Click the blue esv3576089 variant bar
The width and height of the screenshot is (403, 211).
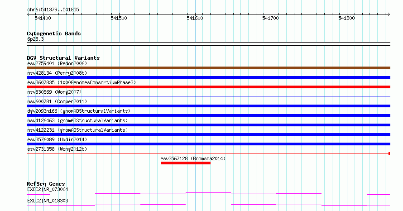click(x=208, y=144)
